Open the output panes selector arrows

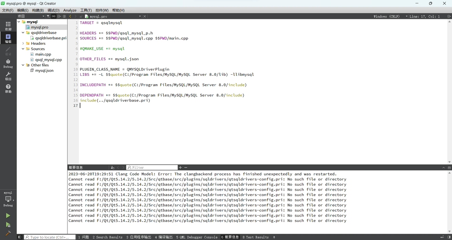[x=274, y=237]
